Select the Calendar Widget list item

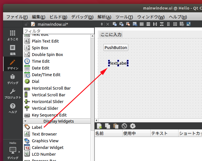[47, 148]
